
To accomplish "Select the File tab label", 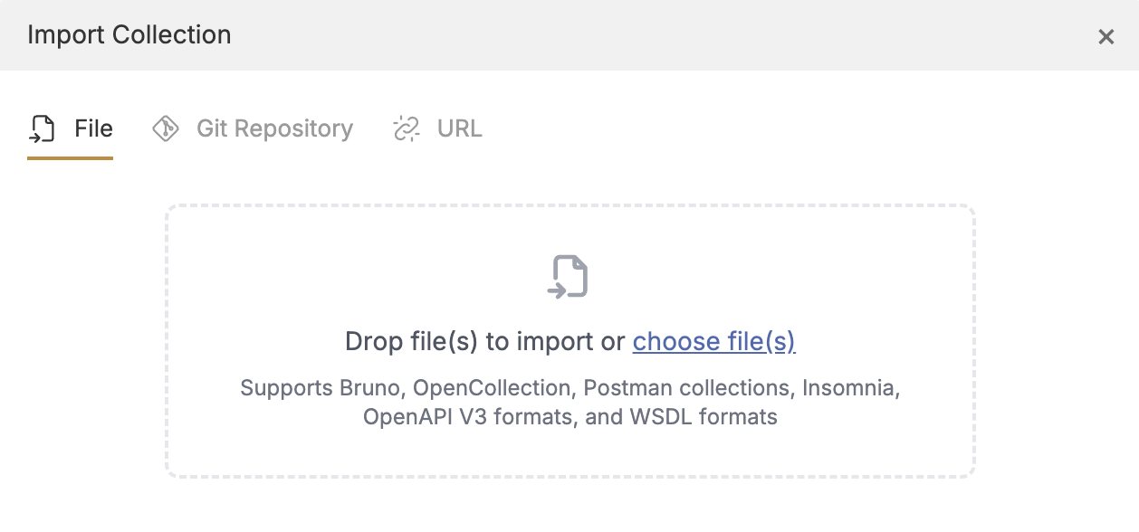I will (93, 128).
